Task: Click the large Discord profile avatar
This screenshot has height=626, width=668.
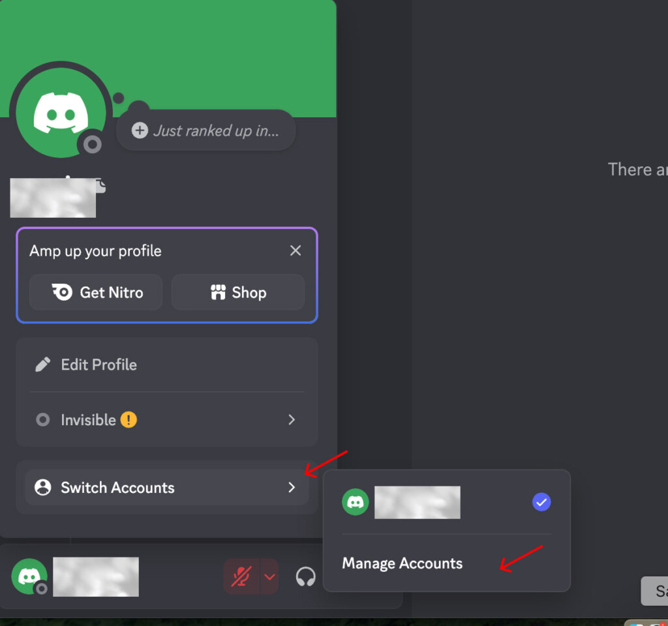Action: coord(61,113)
